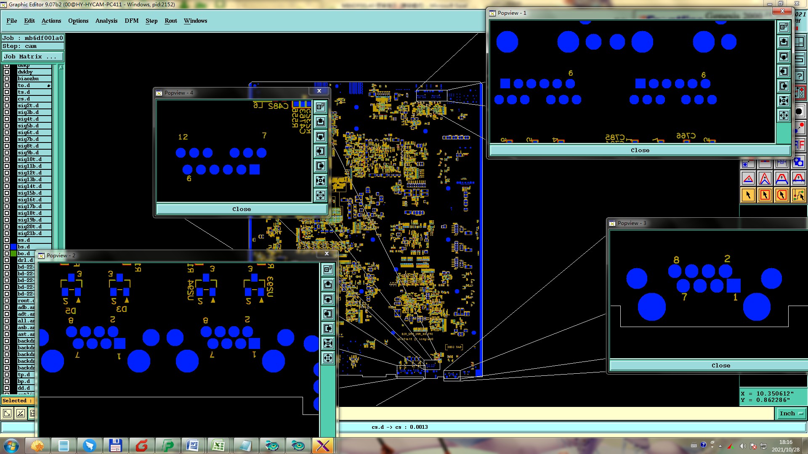Click scroll-up arrow of the layer list
This screenshot has width=808, height=454.
pos(61,67)
